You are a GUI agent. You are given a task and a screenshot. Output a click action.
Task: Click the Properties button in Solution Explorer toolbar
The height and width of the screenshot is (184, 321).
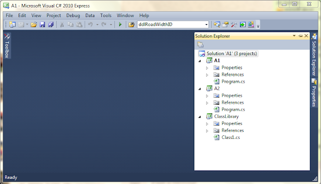click(x=200, y=45)
